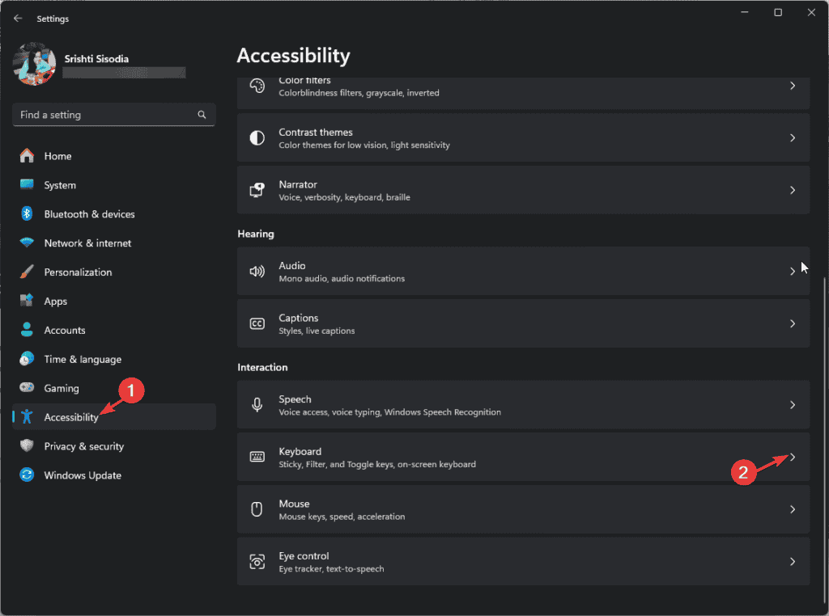Viewport: 829px width, 616px height.
Task: Click the Speech microphone icon
Action: [257, 405]
